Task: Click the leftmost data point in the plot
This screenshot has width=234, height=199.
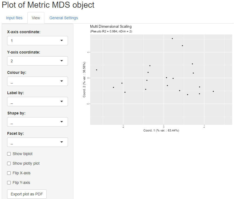Action: click(x=96, y=70)
